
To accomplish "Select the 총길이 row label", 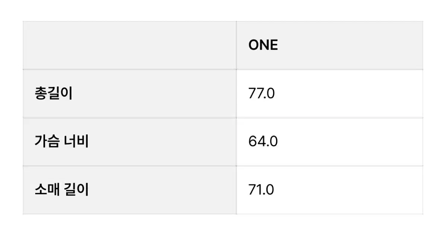I will [54, 94].
